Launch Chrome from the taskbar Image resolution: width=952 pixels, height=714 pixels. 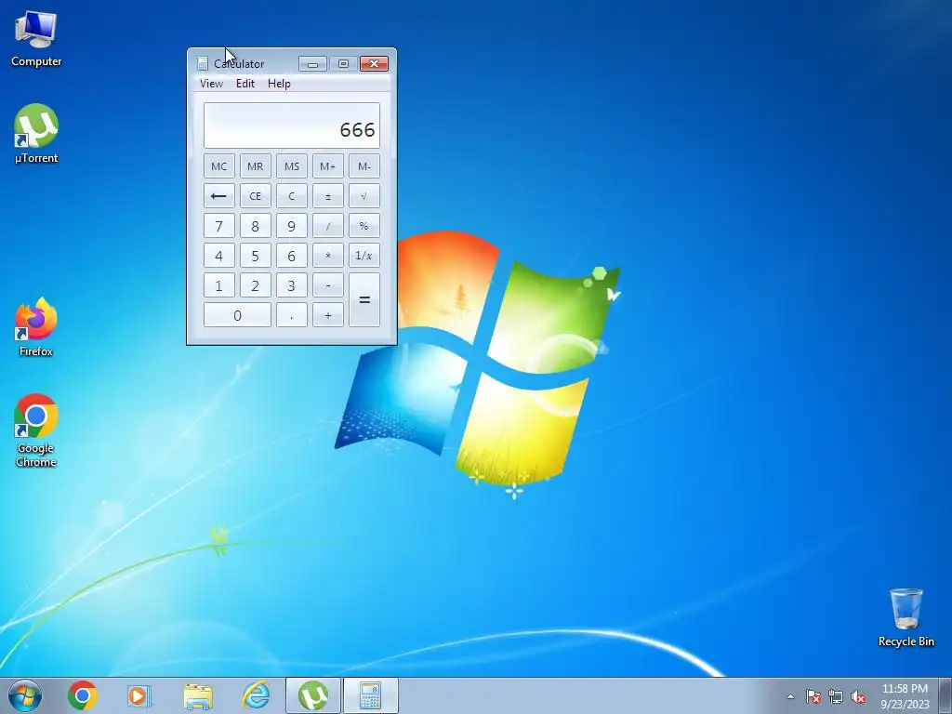click(x=83, y=695)
